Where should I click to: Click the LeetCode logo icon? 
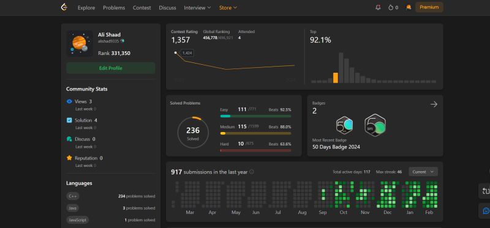pyautogui.click(x=64, y=7)
